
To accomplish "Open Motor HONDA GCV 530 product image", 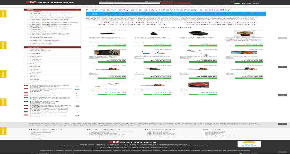I will point(198,85).
